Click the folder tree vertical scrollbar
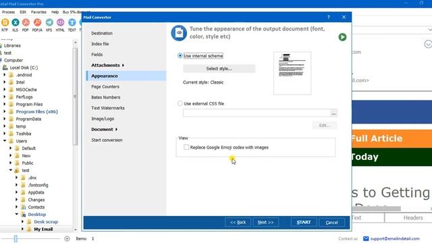The width and height of the screenshot is (432, 243). 75,97
